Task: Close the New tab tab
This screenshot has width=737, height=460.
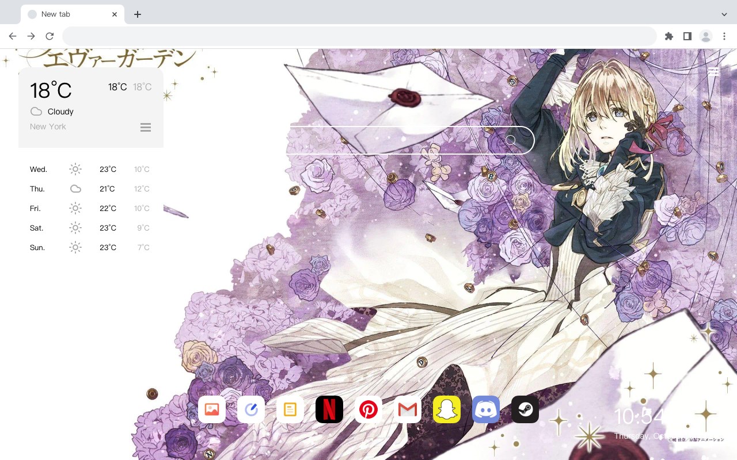Action: (115, 14)
